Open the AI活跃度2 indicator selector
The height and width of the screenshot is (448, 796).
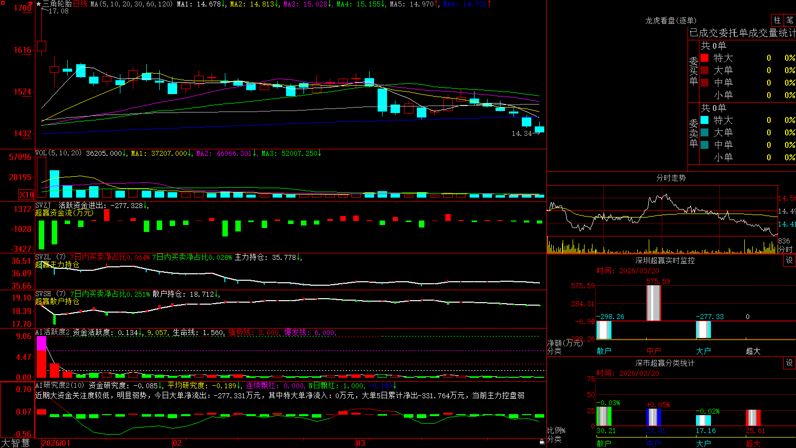tap(53, 332)
